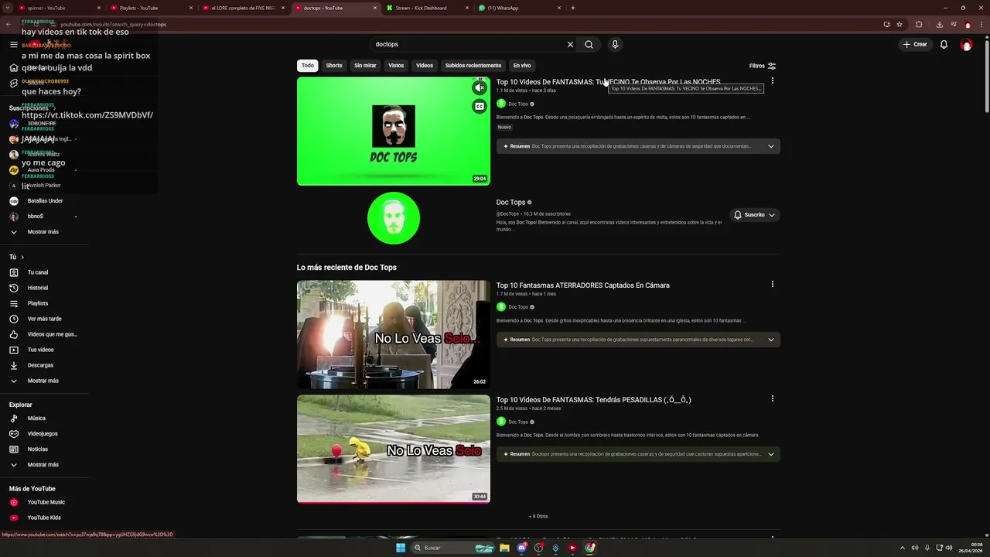This screenshot has height=557, width=990.
Task: Expand Mostrar más under Suscripciones
Action: click(45, 232)
